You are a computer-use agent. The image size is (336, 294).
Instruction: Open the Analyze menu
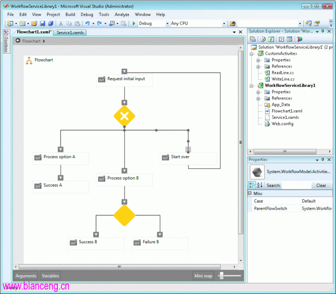(122, 14)
